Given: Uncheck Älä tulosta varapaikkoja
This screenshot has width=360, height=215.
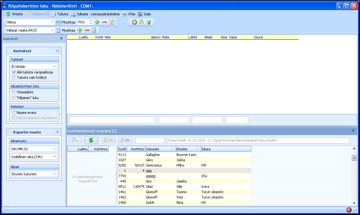Looking at the screenshot, I should tap(14, 72).
